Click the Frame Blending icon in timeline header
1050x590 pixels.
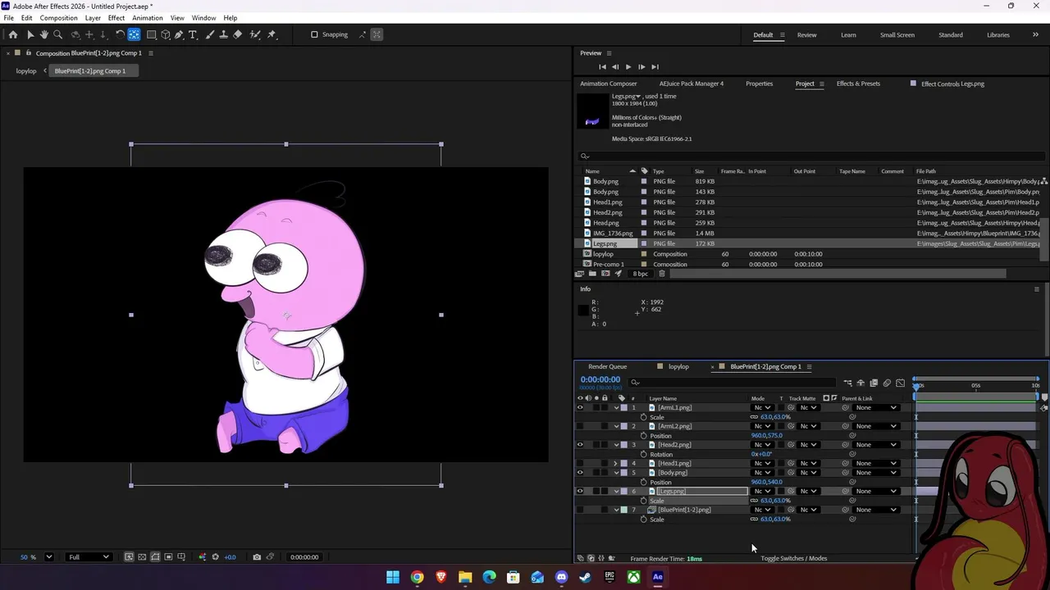pyautogui.click(x=874, y=383)
